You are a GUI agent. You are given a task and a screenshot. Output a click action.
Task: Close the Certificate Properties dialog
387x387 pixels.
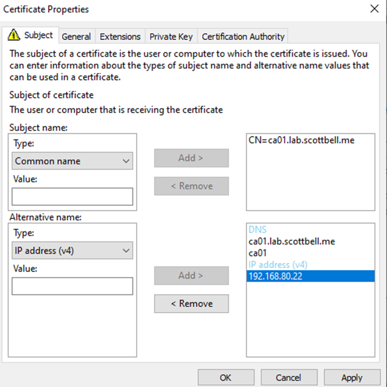[374, 8]
